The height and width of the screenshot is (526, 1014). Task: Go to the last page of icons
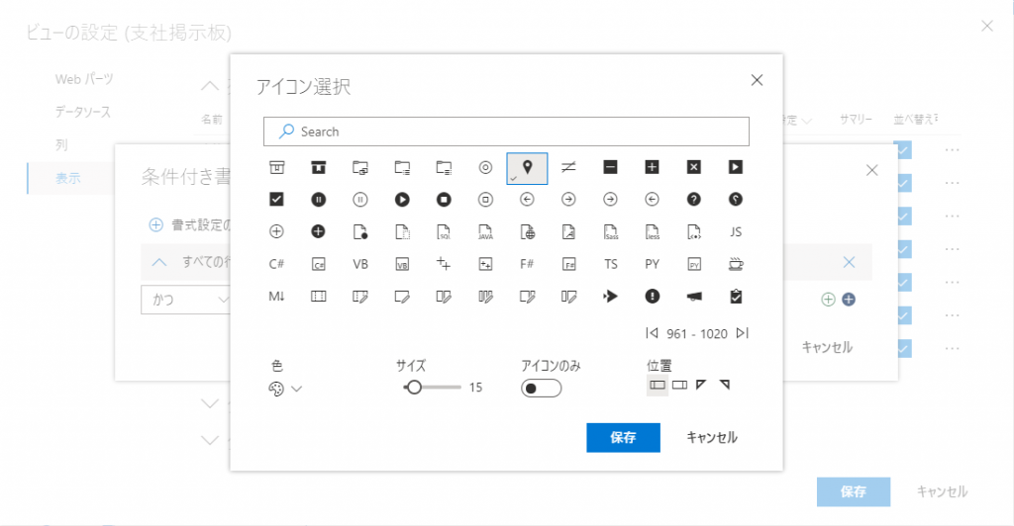pyautogui.click(x=743, y=333)
